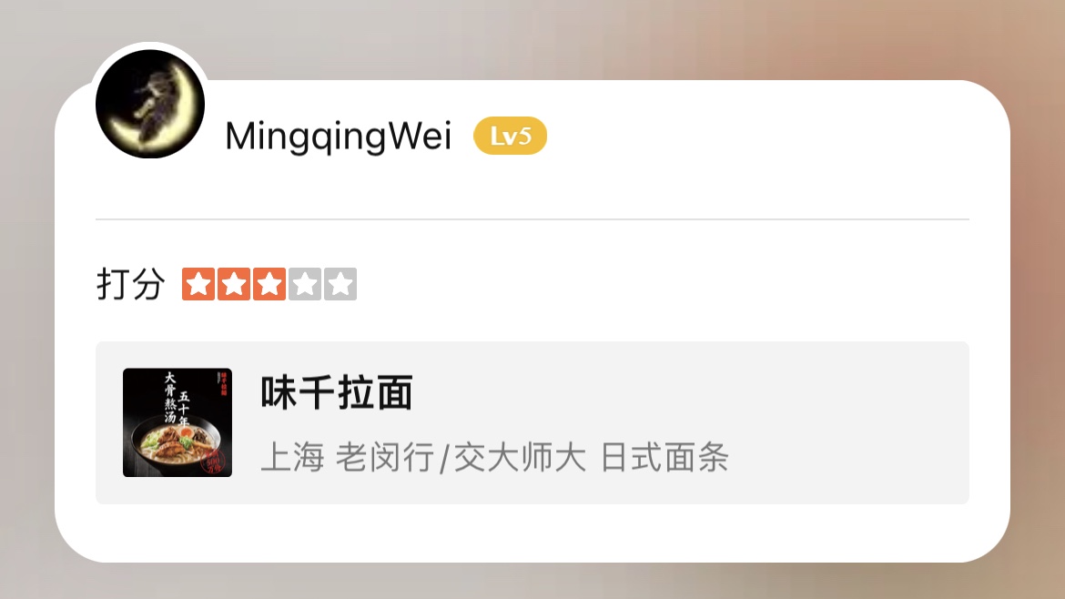The height and width of the screenshot is (599, 1065).
Task: Select the first rating star
Action: pos(198,284)
